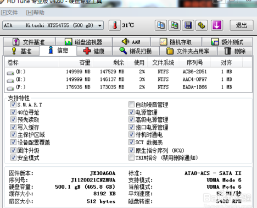Click the 退出 exit button

click(242, 25)
